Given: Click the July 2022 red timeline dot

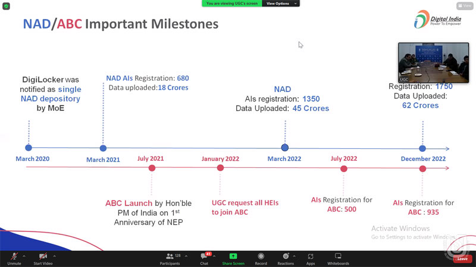Looking at the screenshot, I should [x=344, y=169].
